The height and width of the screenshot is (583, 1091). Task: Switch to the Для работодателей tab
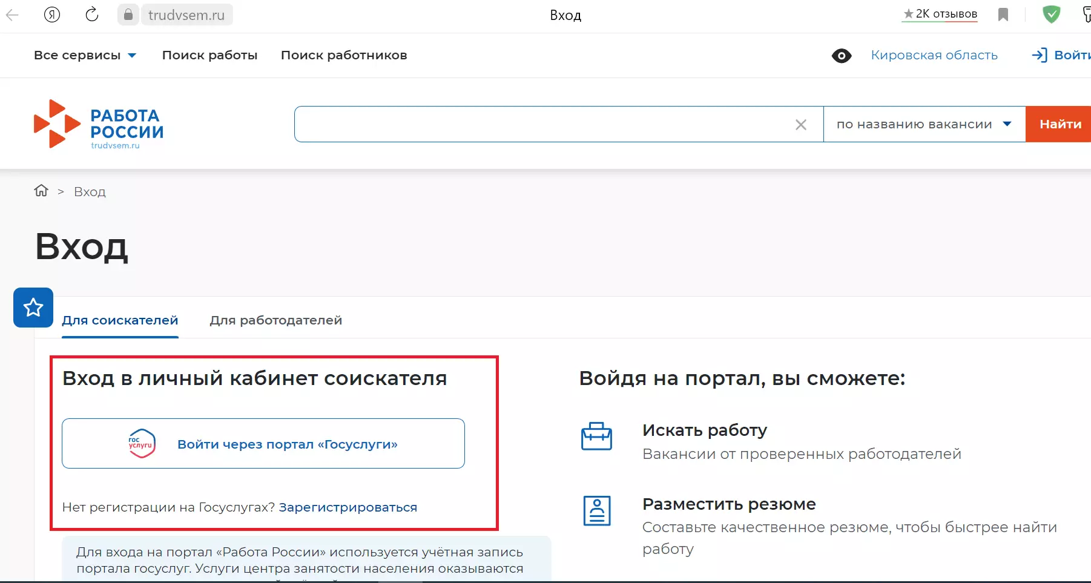click(276, 320)
